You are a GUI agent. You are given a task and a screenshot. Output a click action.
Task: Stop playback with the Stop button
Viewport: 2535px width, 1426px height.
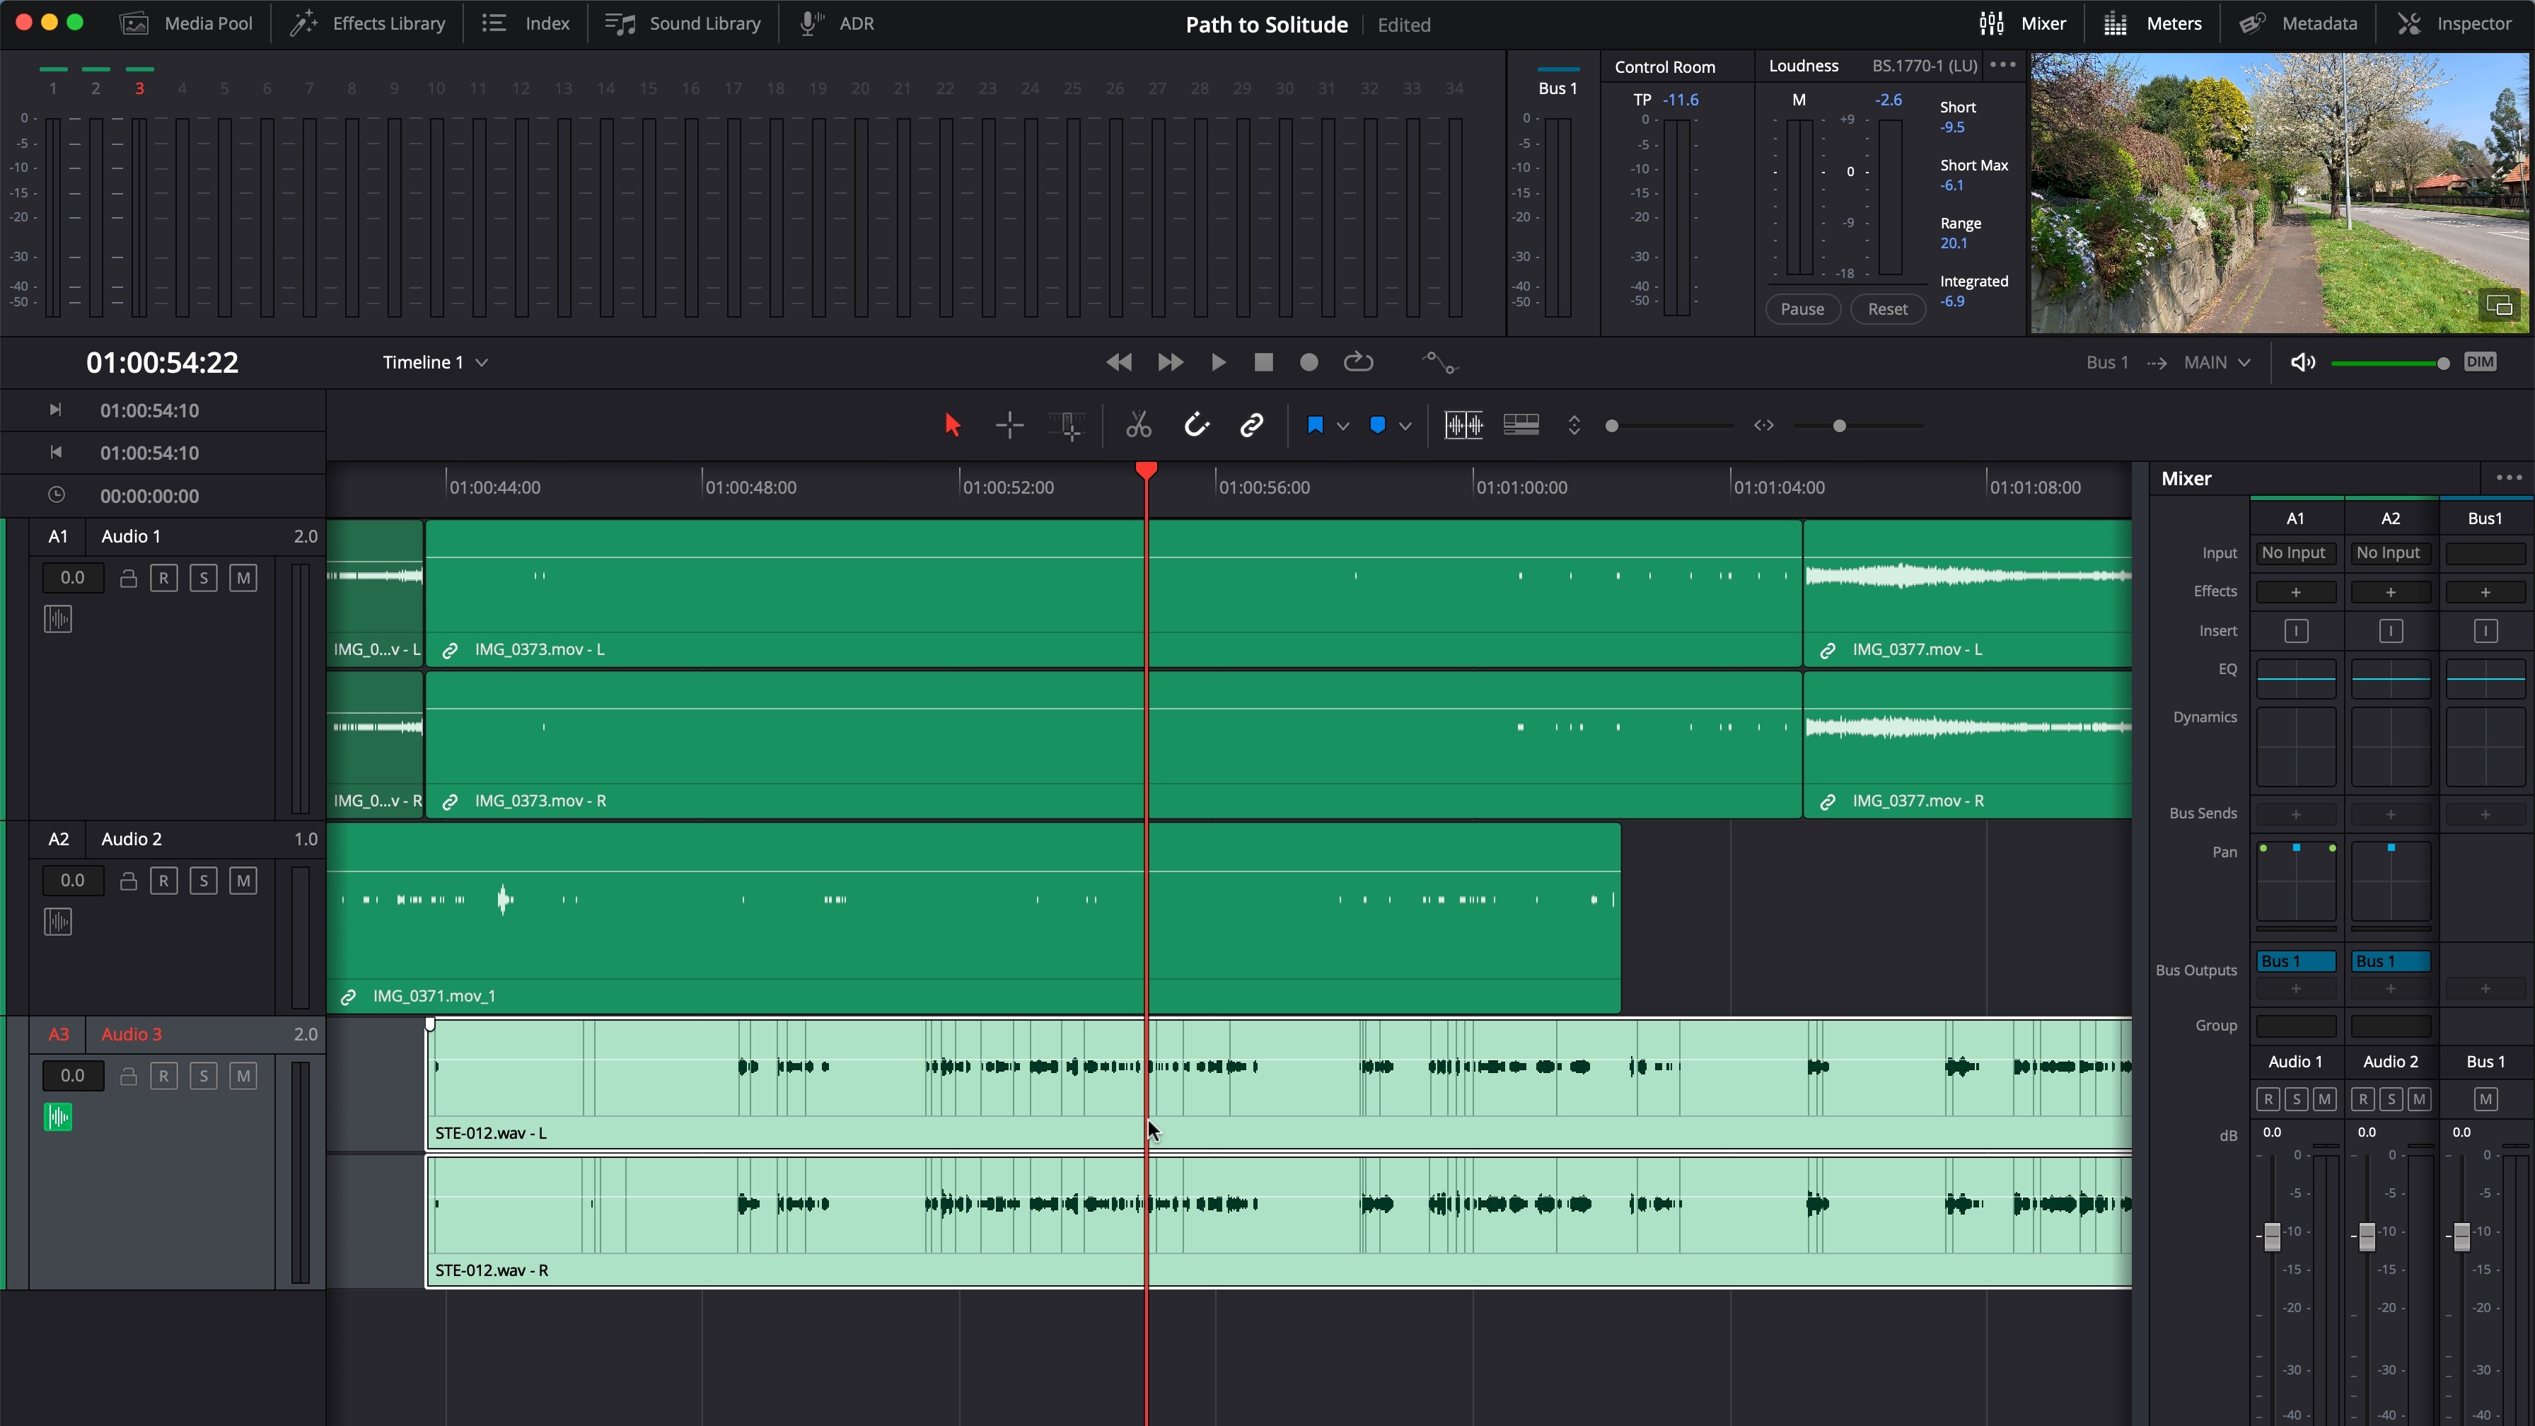[1263, 362]
